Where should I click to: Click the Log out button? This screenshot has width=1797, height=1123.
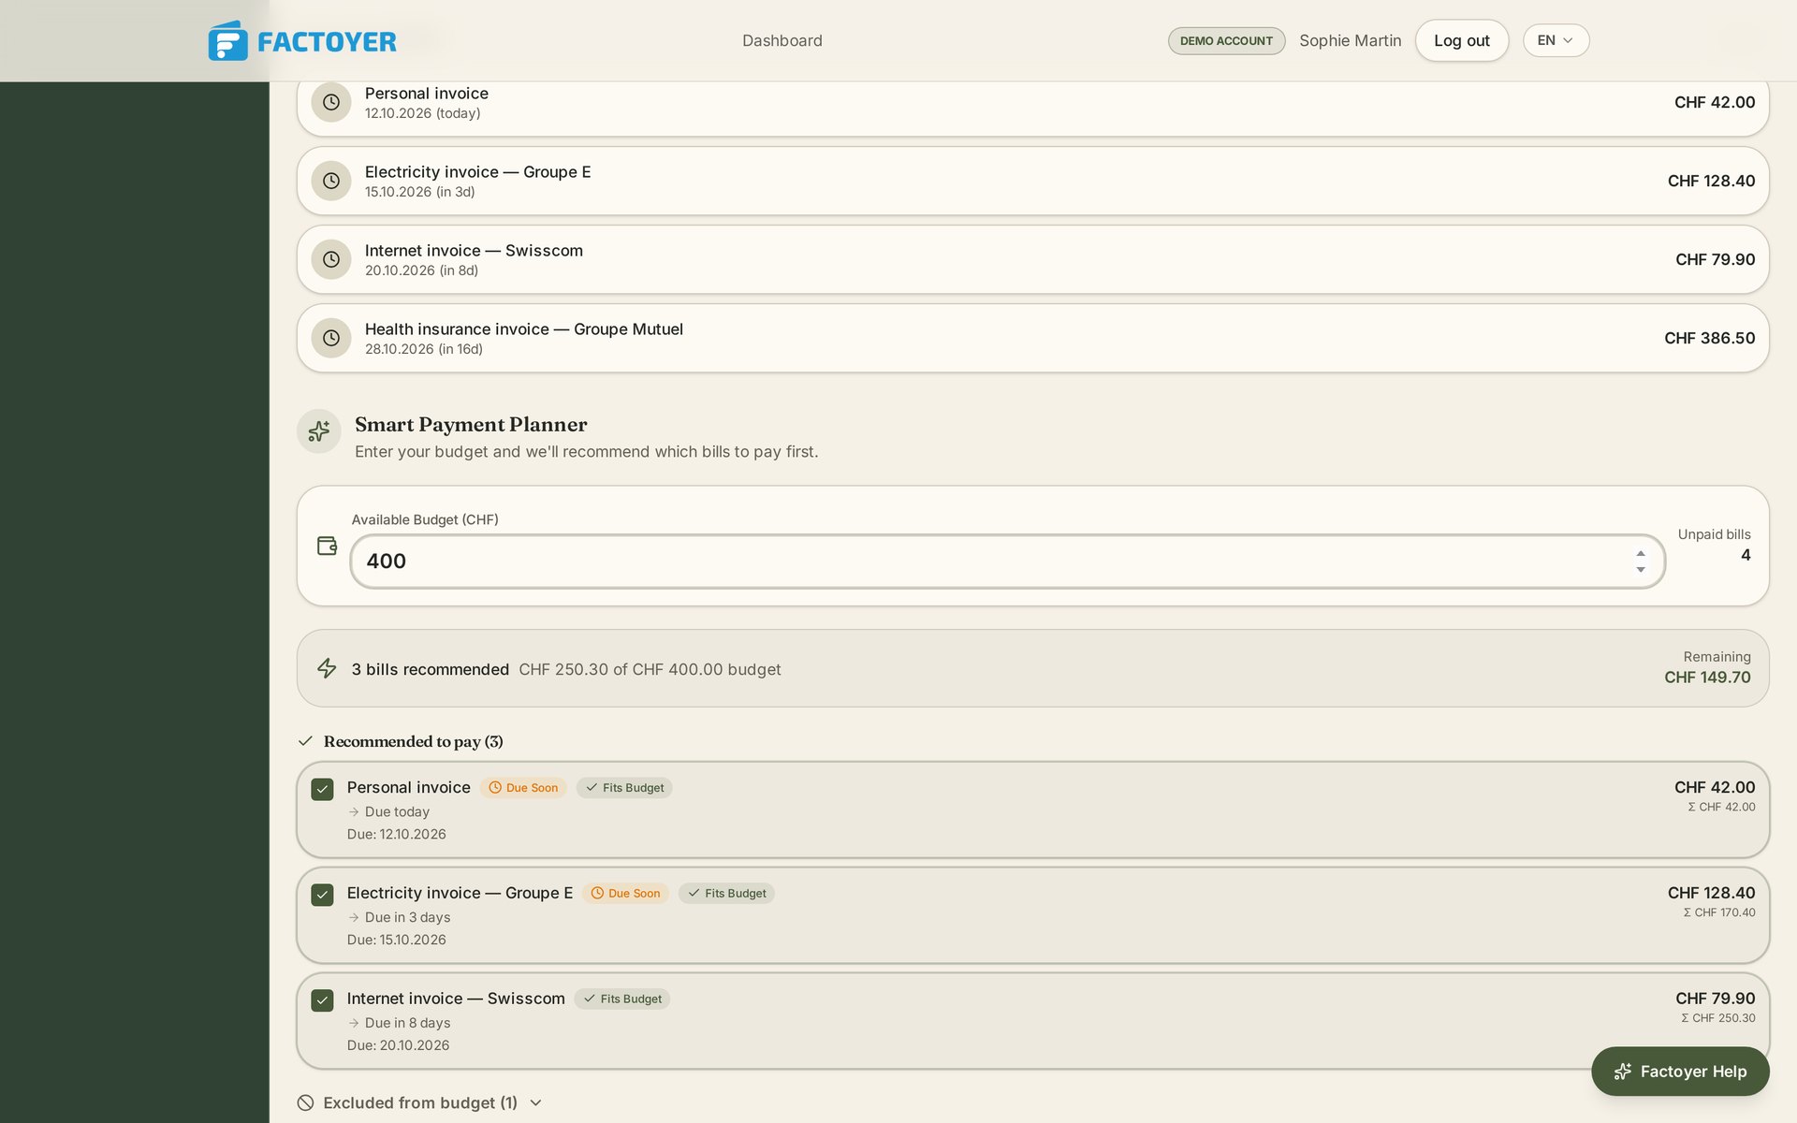(x=1461, y=40)
